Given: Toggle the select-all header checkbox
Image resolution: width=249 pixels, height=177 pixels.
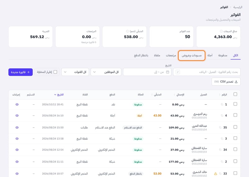Looking at the screenshot, I should tap(235, 94).
